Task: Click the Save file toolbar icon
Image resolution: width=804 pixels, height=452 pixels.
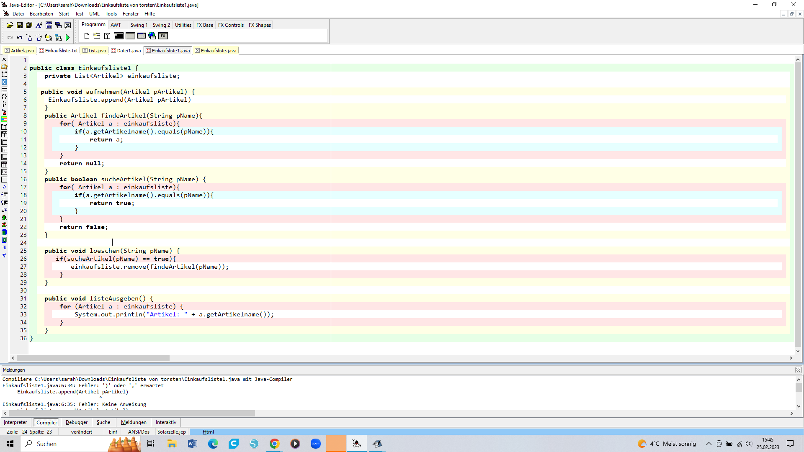Action: click(x=19, y=25)
